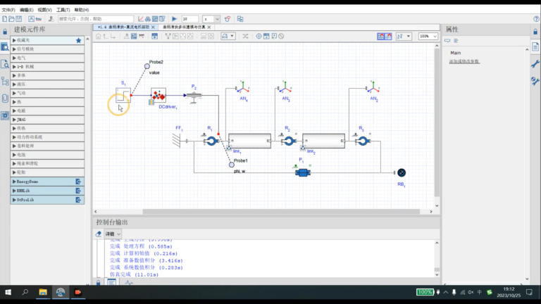Open the crossed tools tab on right

point(535,81)
